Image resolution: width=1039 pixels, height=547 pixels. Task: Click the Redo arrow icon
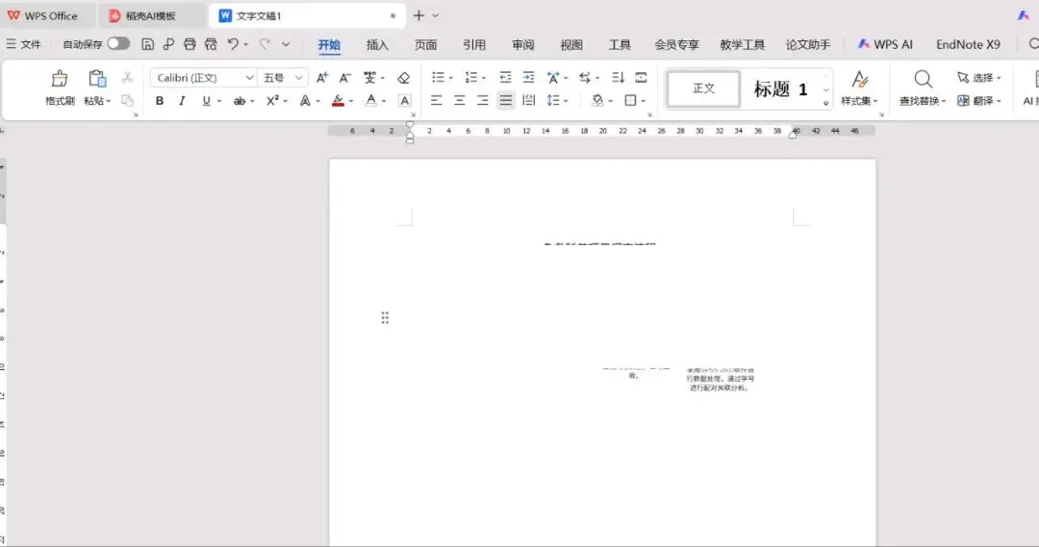[x=265, y=44]
